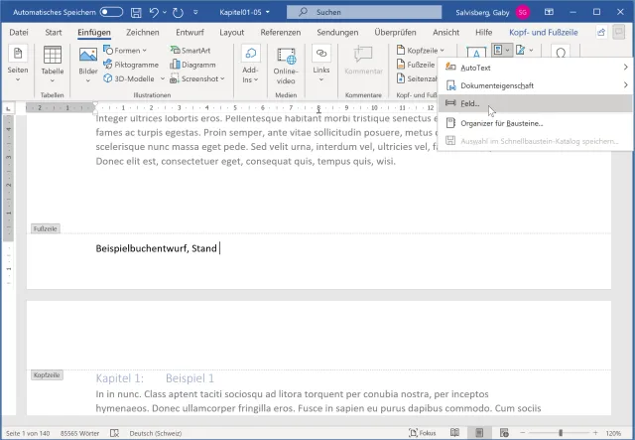Click the ribbon display options icon
This screenshot has width=635, height=440.
click(x=549, y=12)
